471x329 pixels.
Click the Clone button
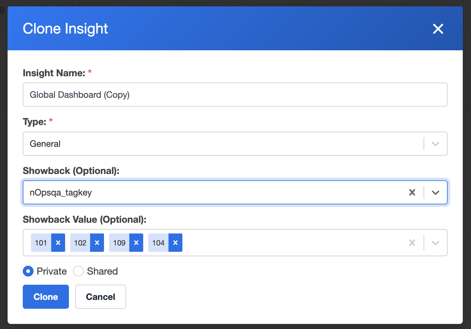pyautogui.click(x=46, y=297)
